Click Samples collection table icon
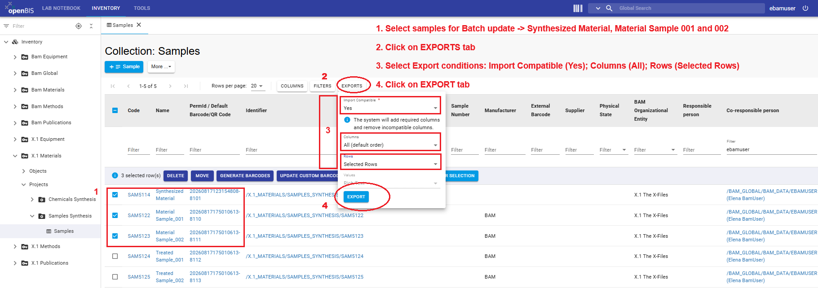Image resolution: width=818 pixels, height=288 pixels. (49, 231)
